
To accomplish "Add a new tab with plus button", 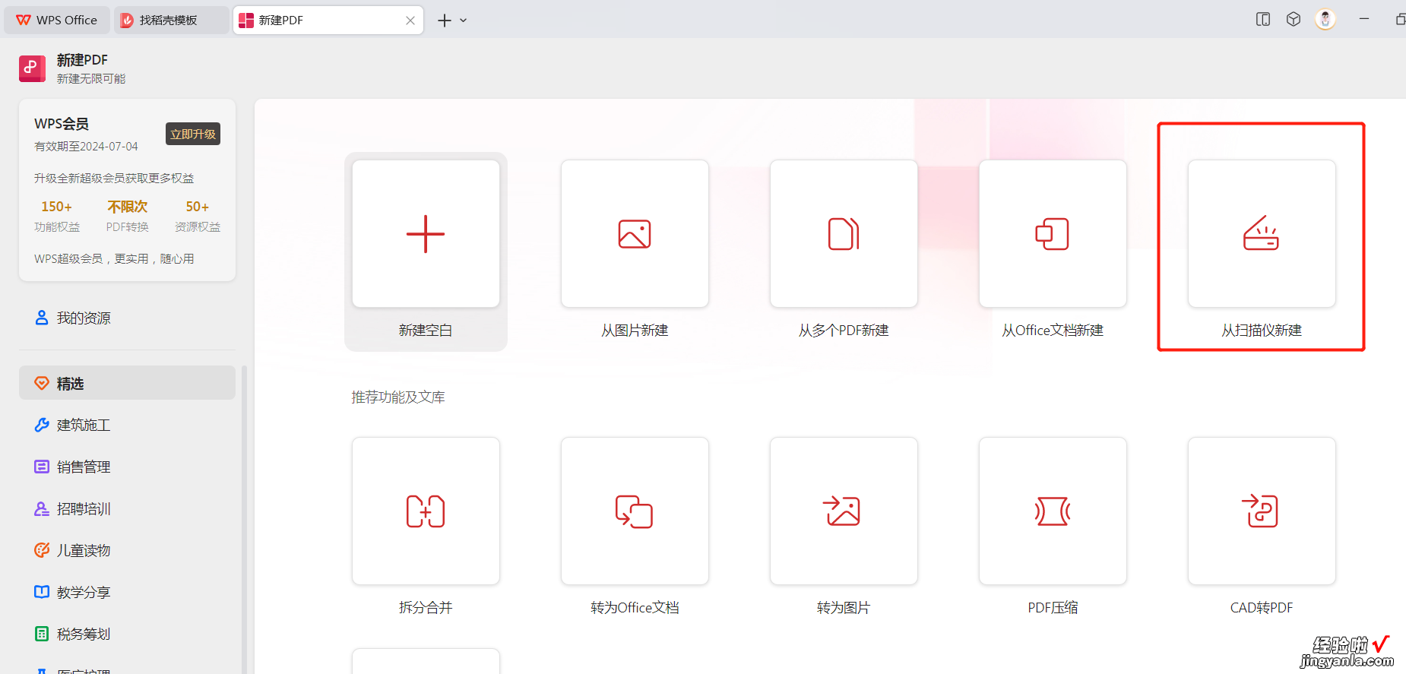I will [445, 21].
